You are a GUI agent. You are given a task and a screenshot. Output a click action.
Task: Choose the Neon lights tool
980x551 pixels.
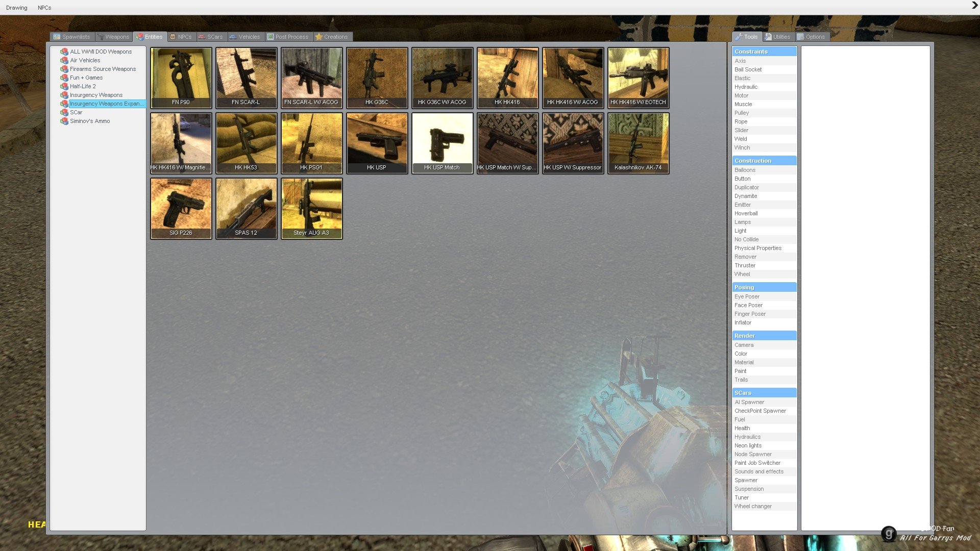pyautogui.click(x=764, y=445)
